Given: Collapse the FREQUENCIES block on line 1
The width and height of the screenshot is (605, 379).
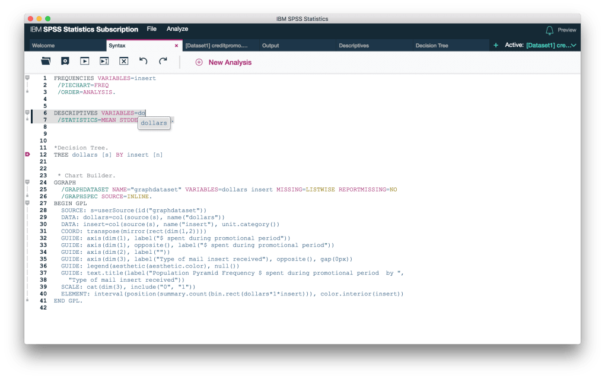Looking at the screenshot, I should click(27, 78).
